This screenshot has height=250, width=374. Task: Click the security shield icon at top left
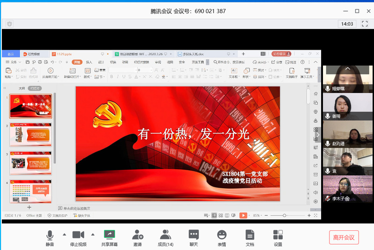click(9, 23)
